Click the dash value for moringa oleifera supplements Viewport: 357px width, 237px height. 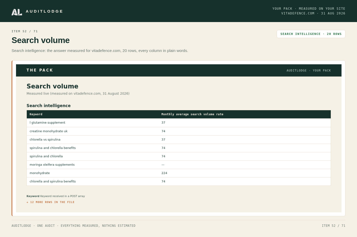[x=163, y=165]
